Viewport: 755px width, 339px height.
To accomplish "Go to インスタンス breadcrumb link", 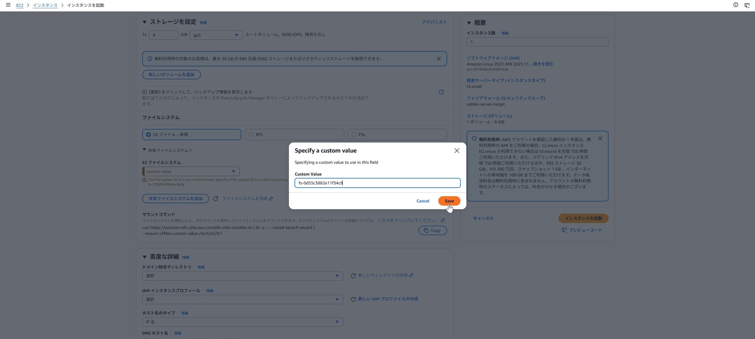I will pyautogui.click(x=45, y=5).
